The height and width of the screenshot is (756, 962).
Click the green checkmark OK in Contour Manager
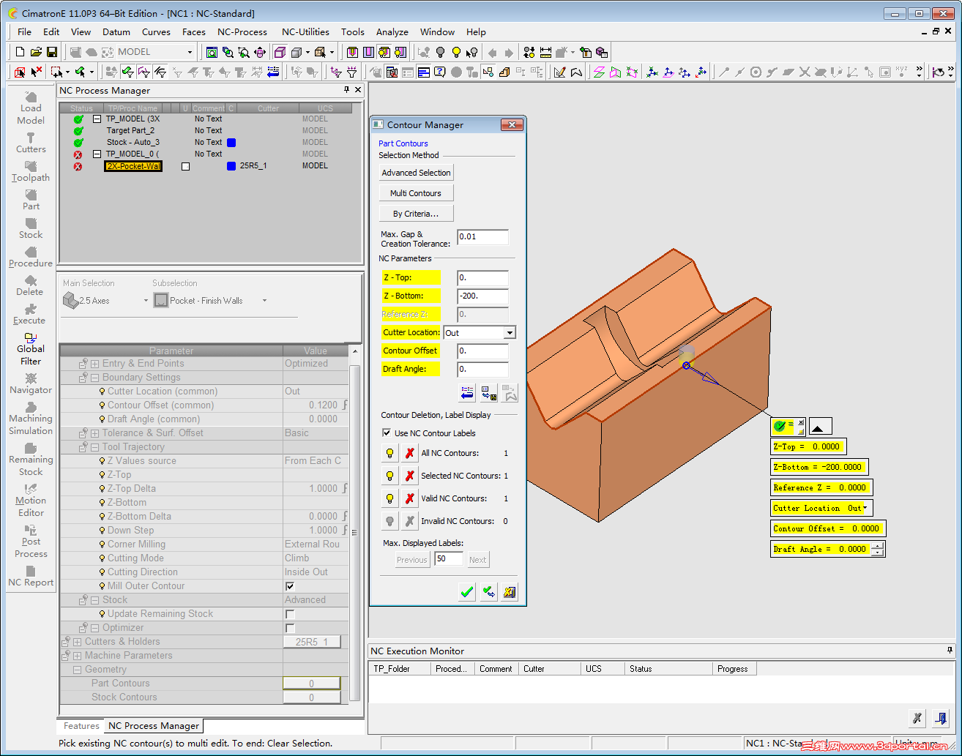point(467,592)
